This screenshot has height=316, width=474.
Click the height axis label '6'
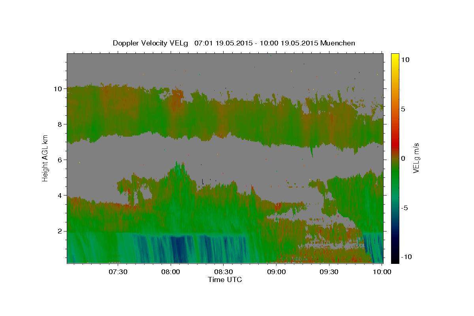click(x=60, y=160)
